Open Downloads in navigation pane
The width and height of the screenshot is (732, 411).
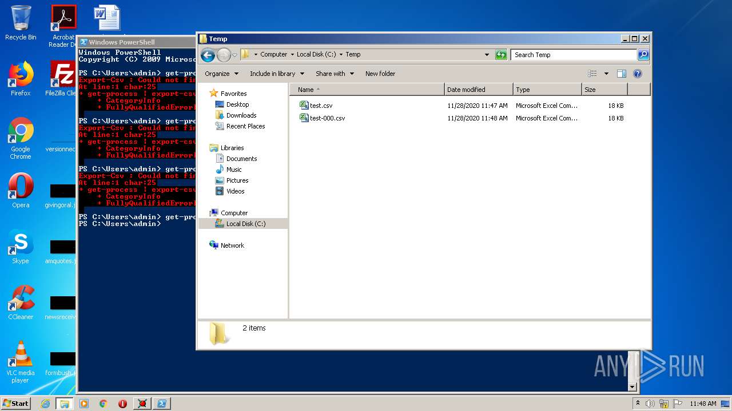236,115
